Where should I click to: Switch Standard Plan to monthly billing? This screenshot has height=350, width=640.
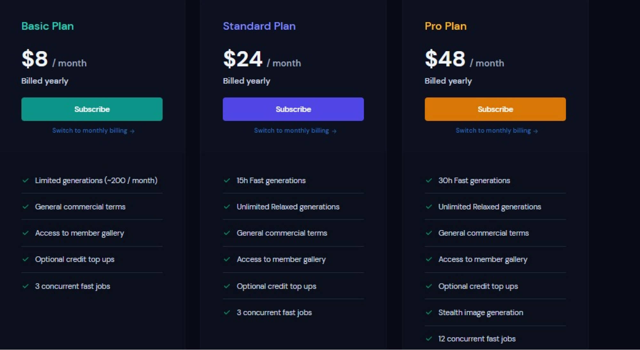click(295, 131)
